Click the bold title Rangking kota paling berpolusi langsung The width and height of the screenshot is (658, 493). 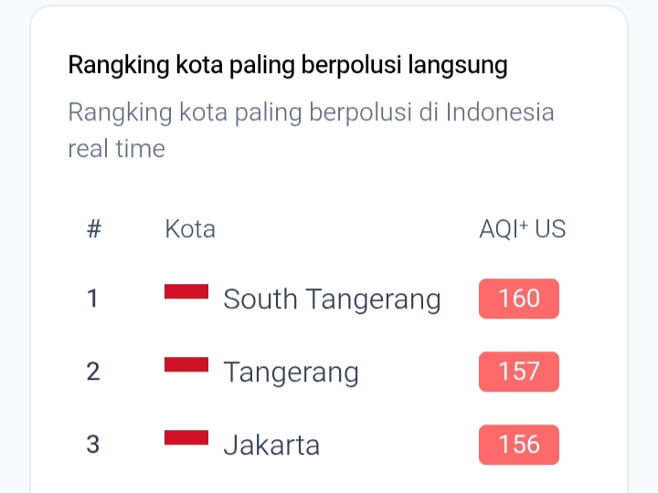coord(288,66)
